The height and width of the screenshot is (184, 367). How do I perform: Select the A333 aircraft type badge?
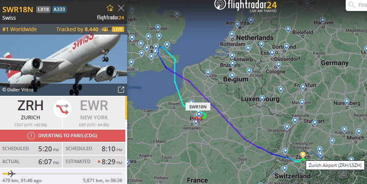(x=59, y=10)
